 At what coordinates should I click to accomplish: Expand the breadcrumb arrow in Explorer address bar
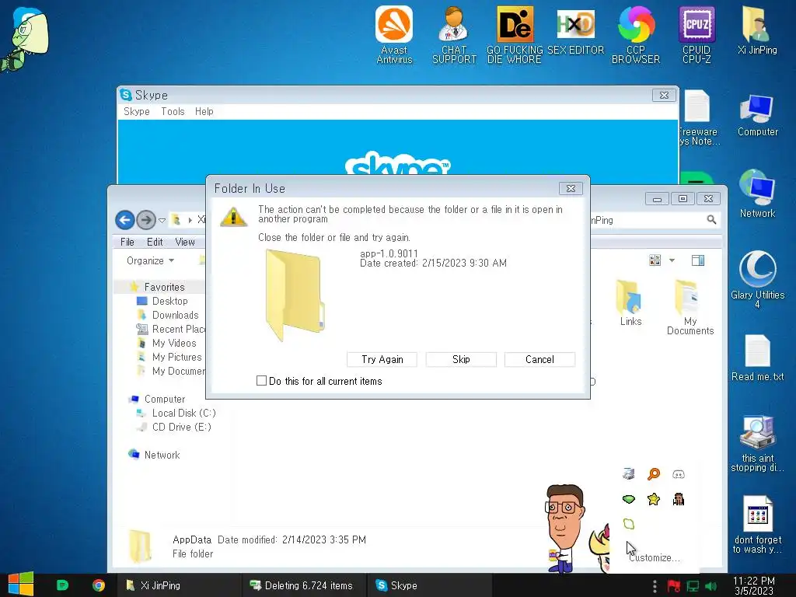point(190,220)
